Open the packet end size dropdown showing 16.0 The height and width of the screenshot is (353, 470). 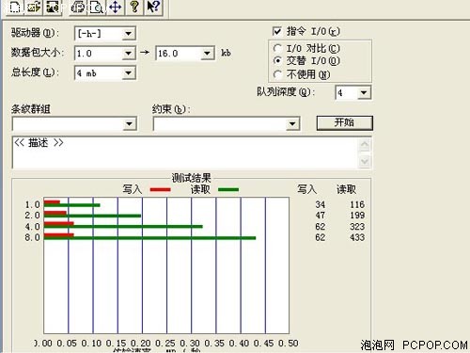(x=207, y=54)
